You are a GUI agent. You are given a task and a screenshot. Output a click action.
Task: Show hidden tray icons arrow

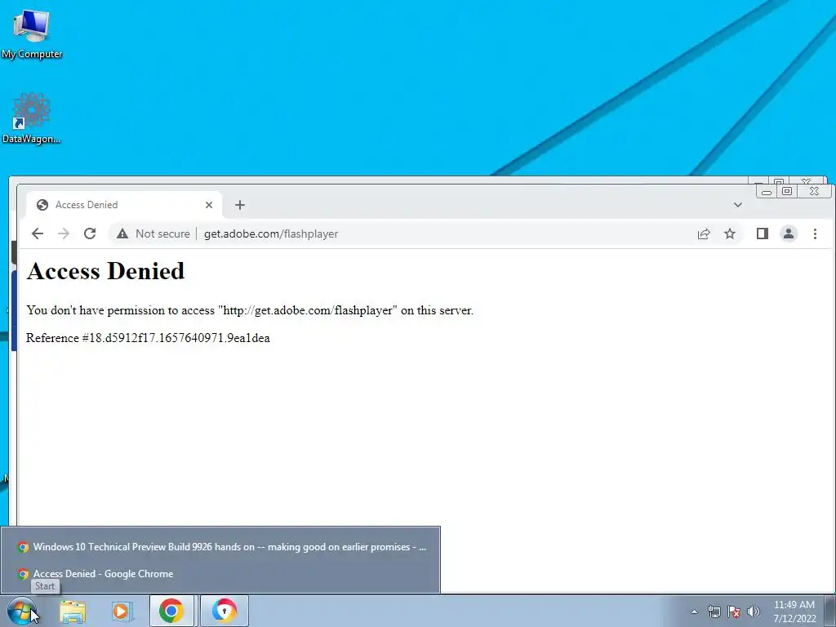(x=694, y=611)
